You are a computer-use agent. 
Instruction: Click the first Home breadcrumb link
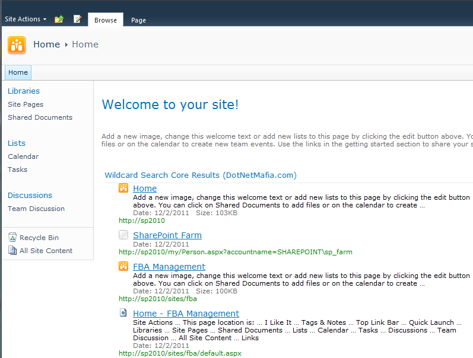pos(46,44)
